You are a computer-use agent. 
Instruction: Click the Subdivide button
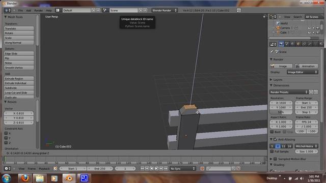(19, 88)
